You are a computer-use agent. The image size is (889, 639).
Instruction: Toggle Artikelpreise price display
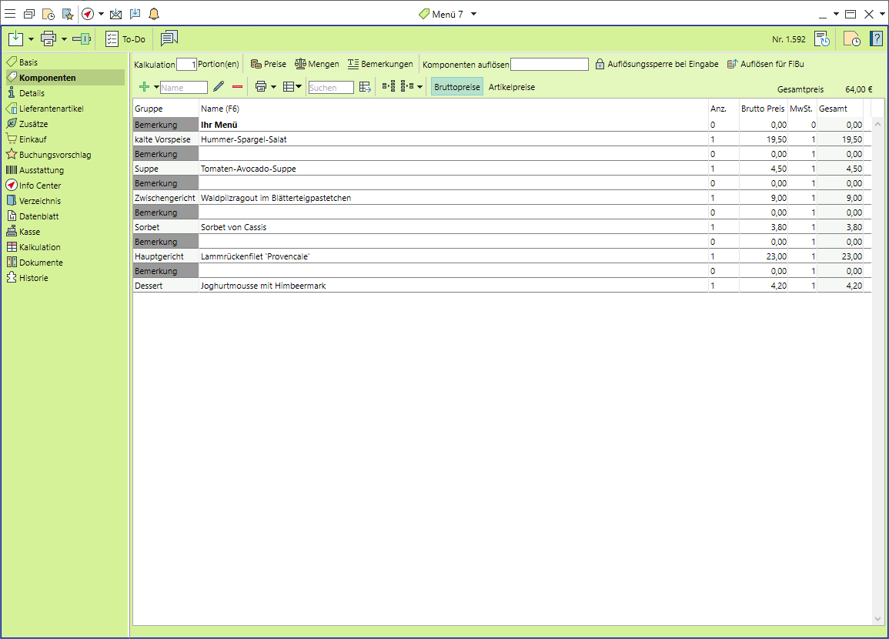tap(512, 87)
